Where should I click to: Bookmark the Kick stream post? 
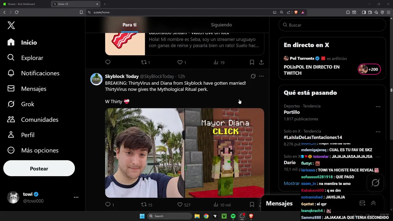(252, 62)
